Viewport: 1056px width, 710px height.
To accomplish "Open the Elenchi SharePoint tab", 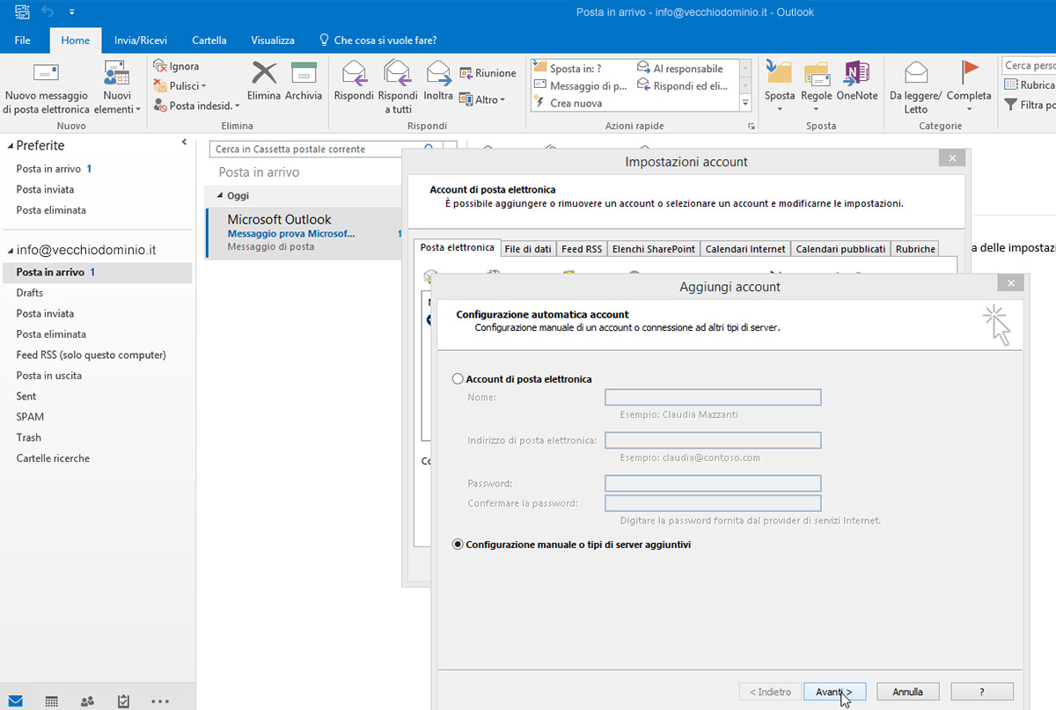I will (654, 249).
